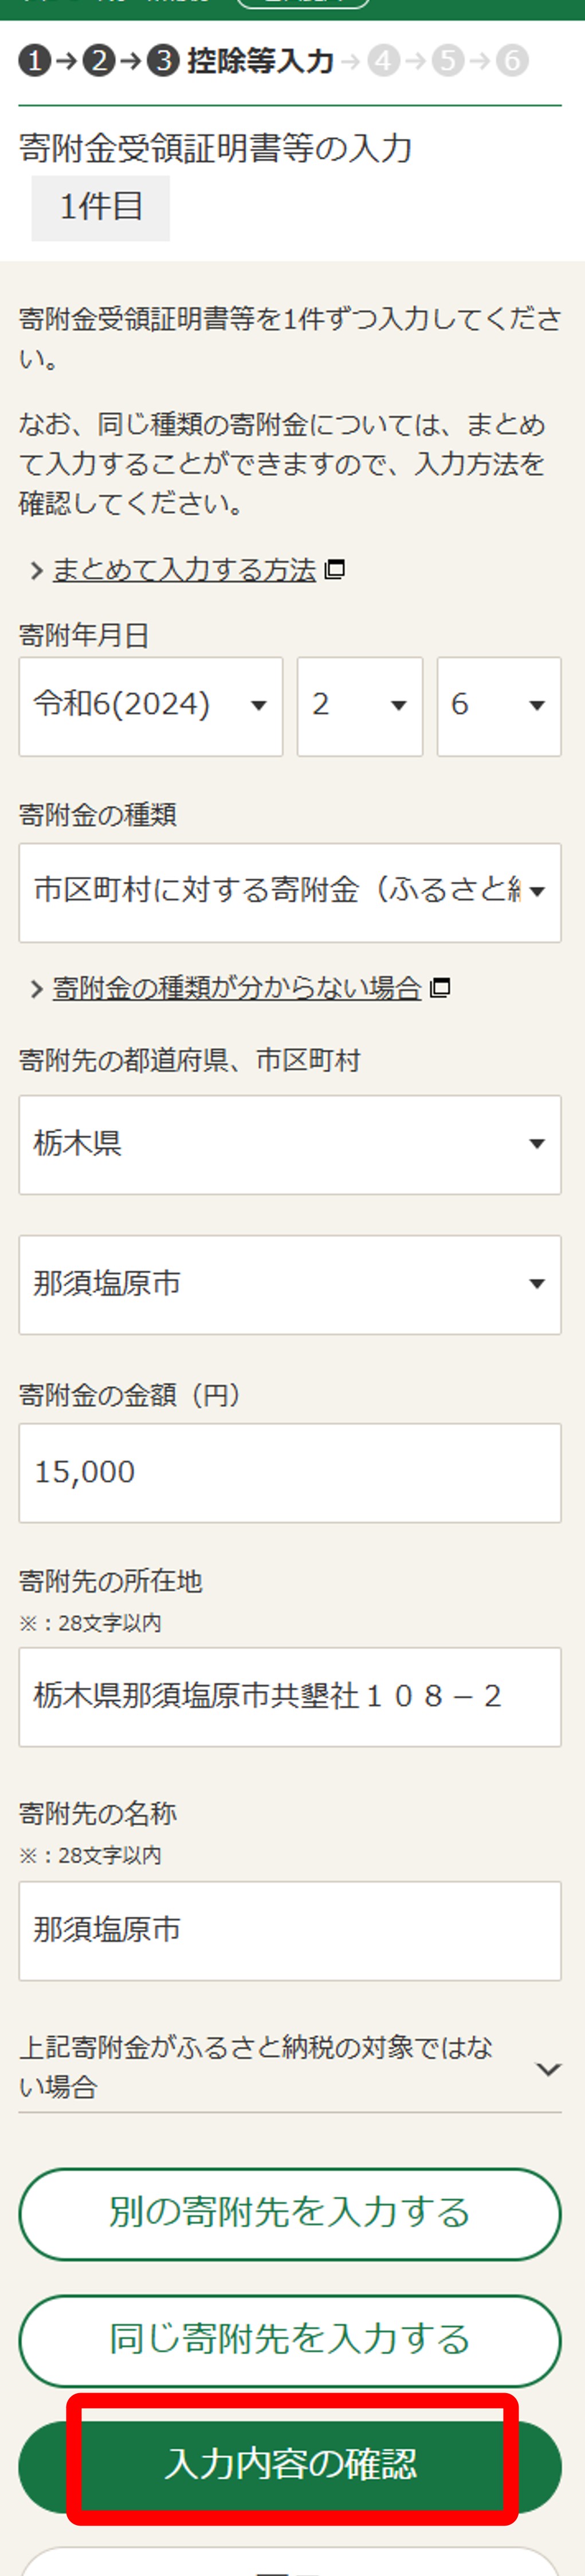Open the 那須塩原市 municipality dropdown

[x=290, y=1284]
